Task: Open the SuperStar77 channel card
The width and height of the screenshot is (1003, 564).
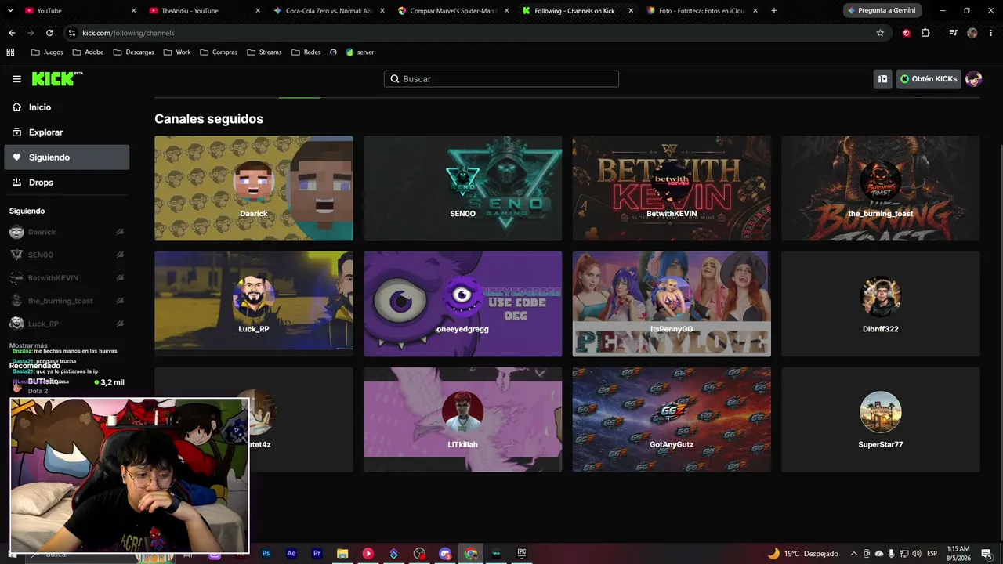Action: coord(881,420)
